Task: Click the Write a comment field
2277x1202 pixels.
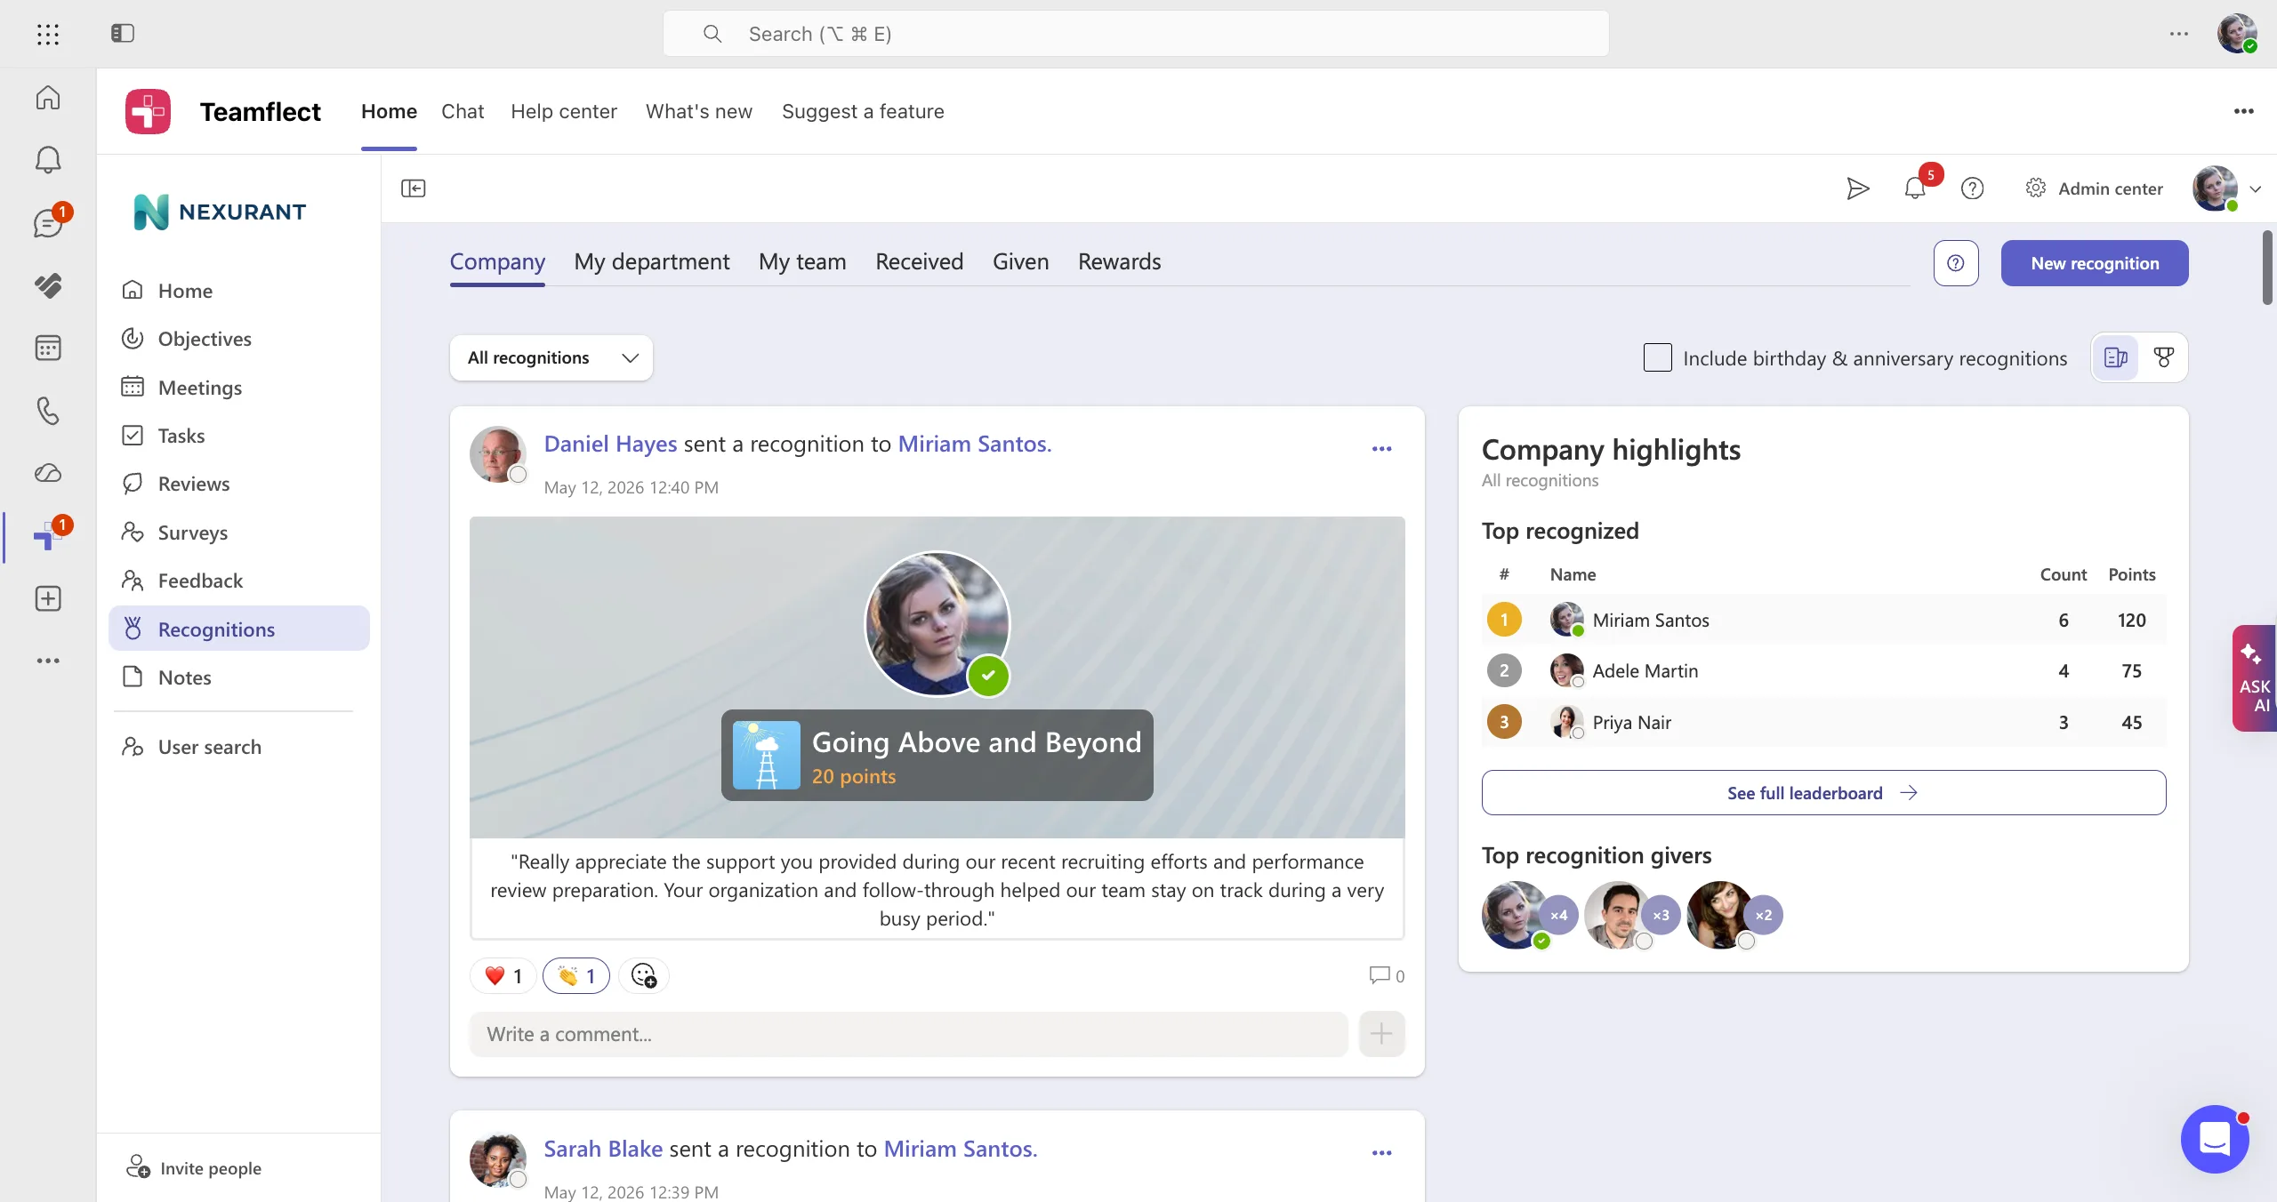Action: pyautogui.click(x=908, y=1034)
